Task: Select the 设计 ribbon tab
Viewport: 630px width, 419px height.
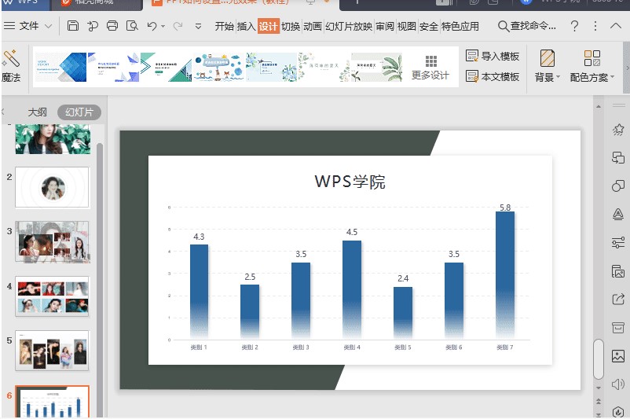Action: [269, 27]
